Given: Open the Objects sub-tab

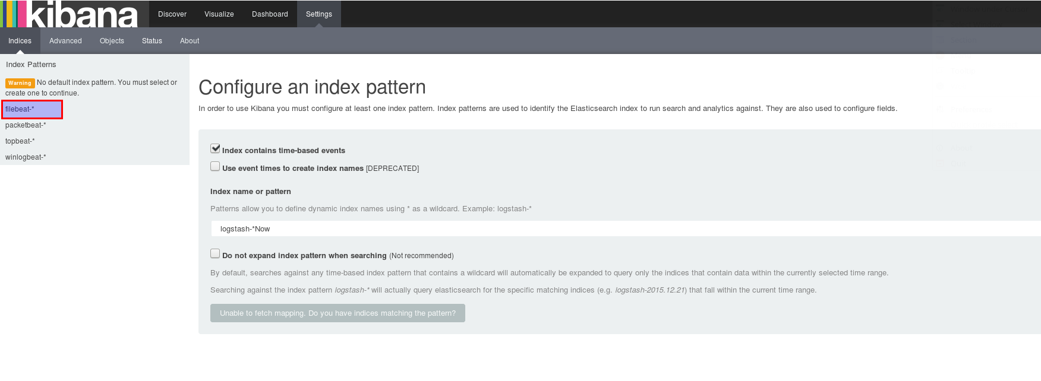Looking at the screenshot, I should (x=112, y=41).
